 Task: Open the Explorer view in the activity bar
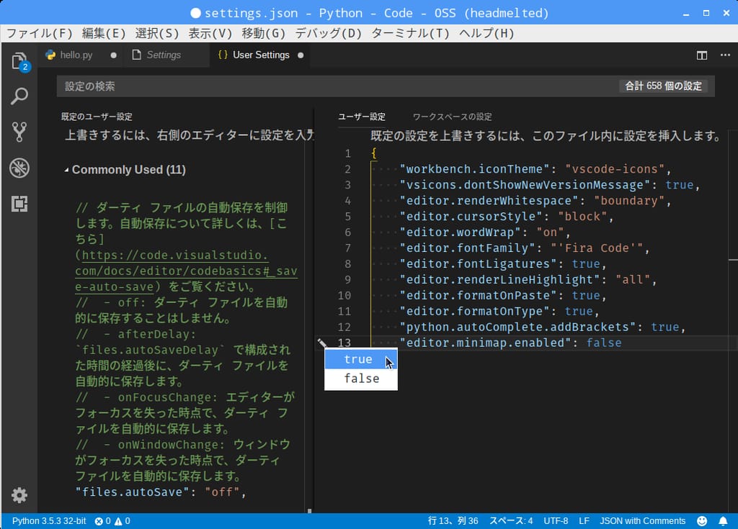pos(19,60)
